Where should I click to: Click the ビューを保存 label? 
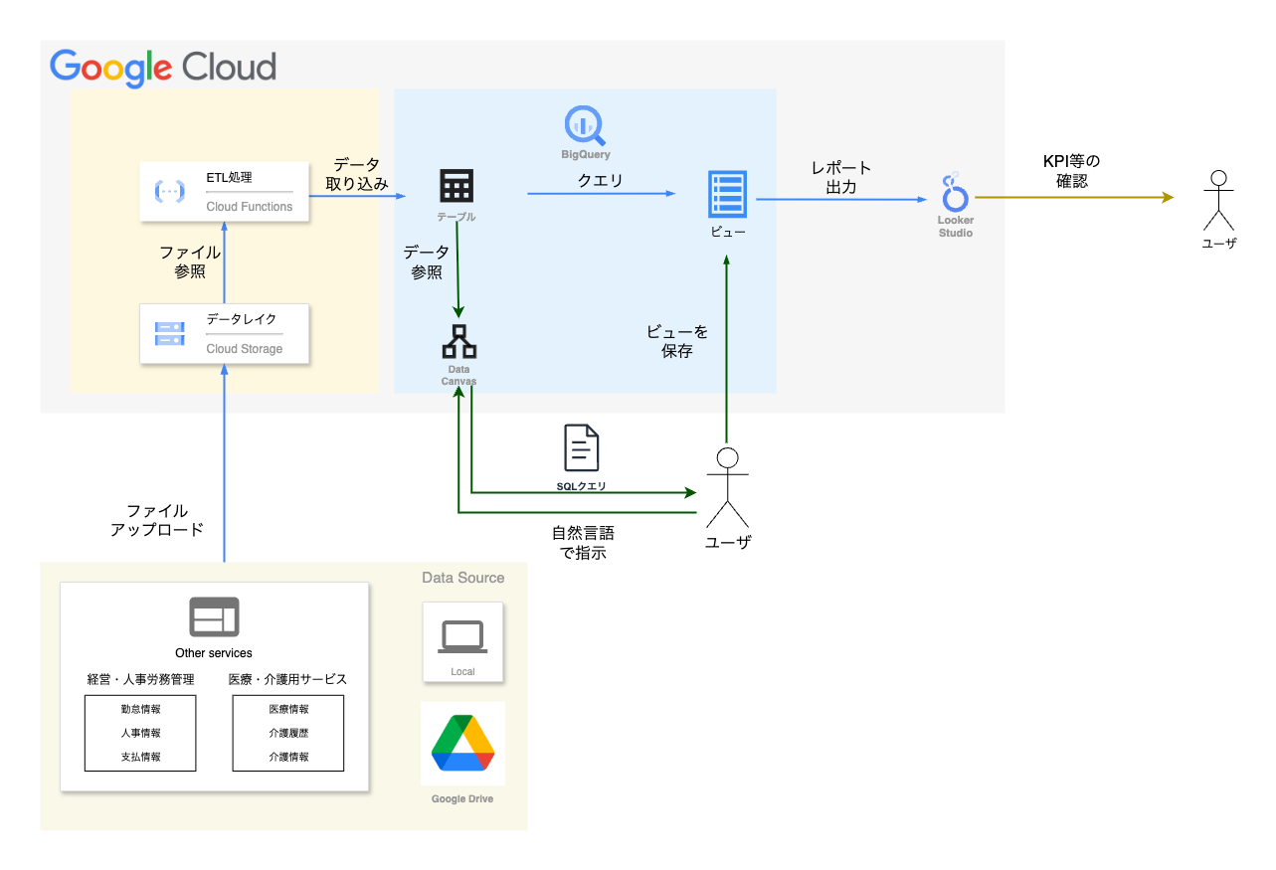[677, 341]
